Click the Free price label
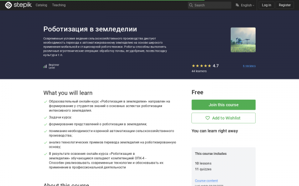The image size is (299, 186). click(197, 92)
